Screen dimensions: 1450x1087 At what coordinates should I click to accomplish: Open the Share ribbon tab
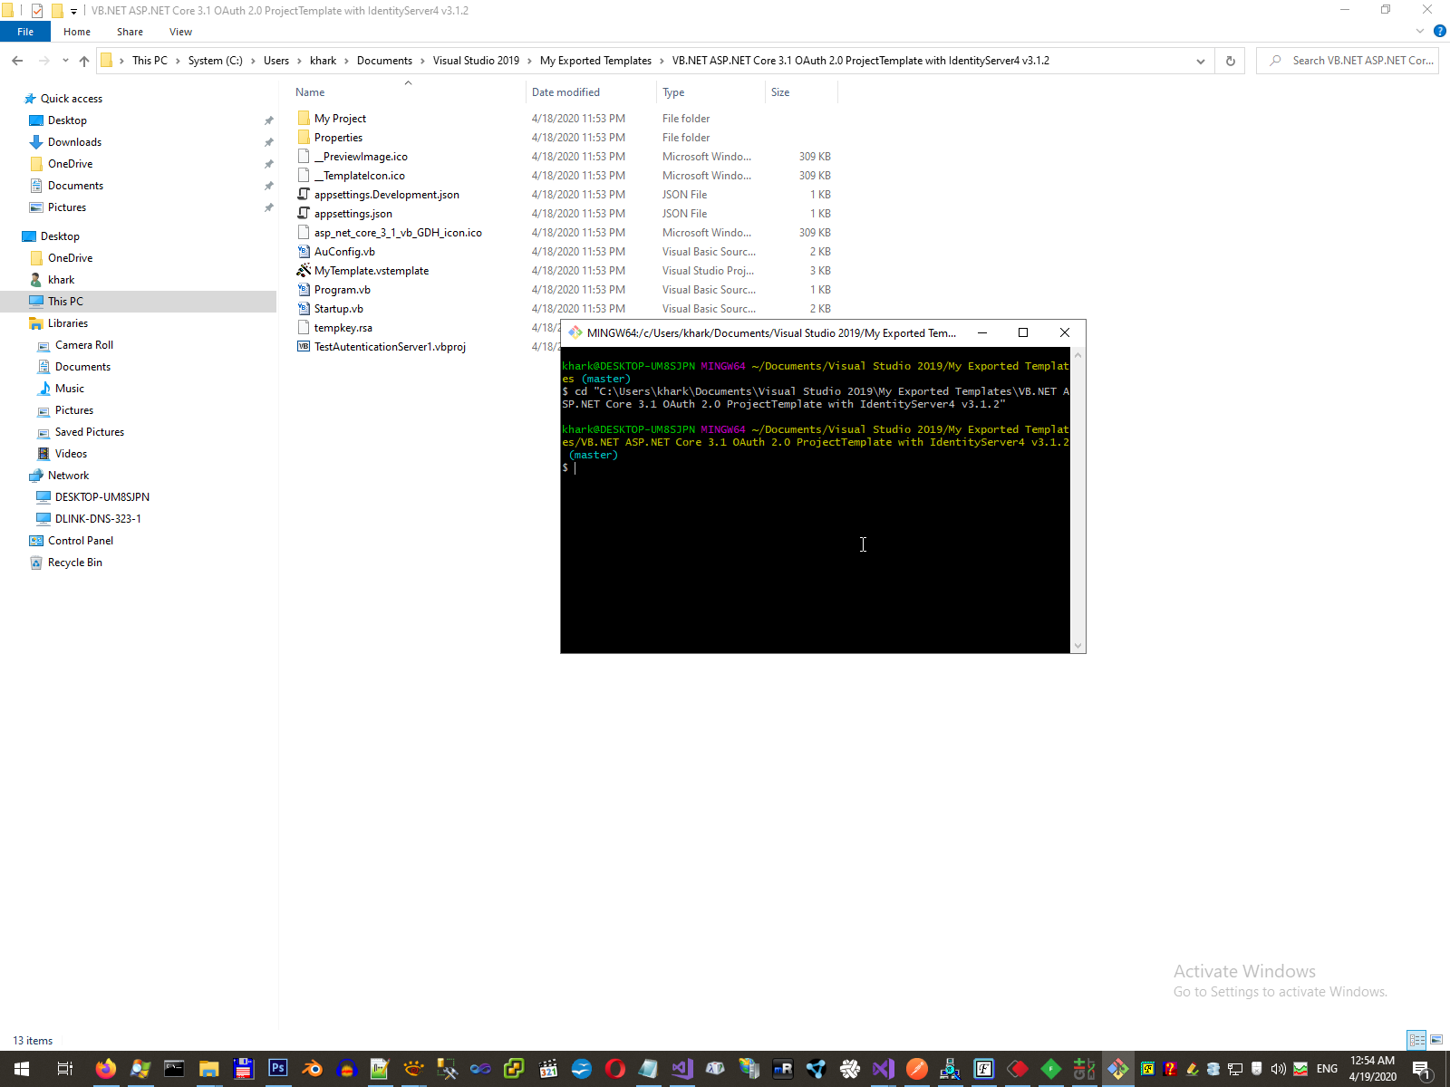click(x=130, y=32)
